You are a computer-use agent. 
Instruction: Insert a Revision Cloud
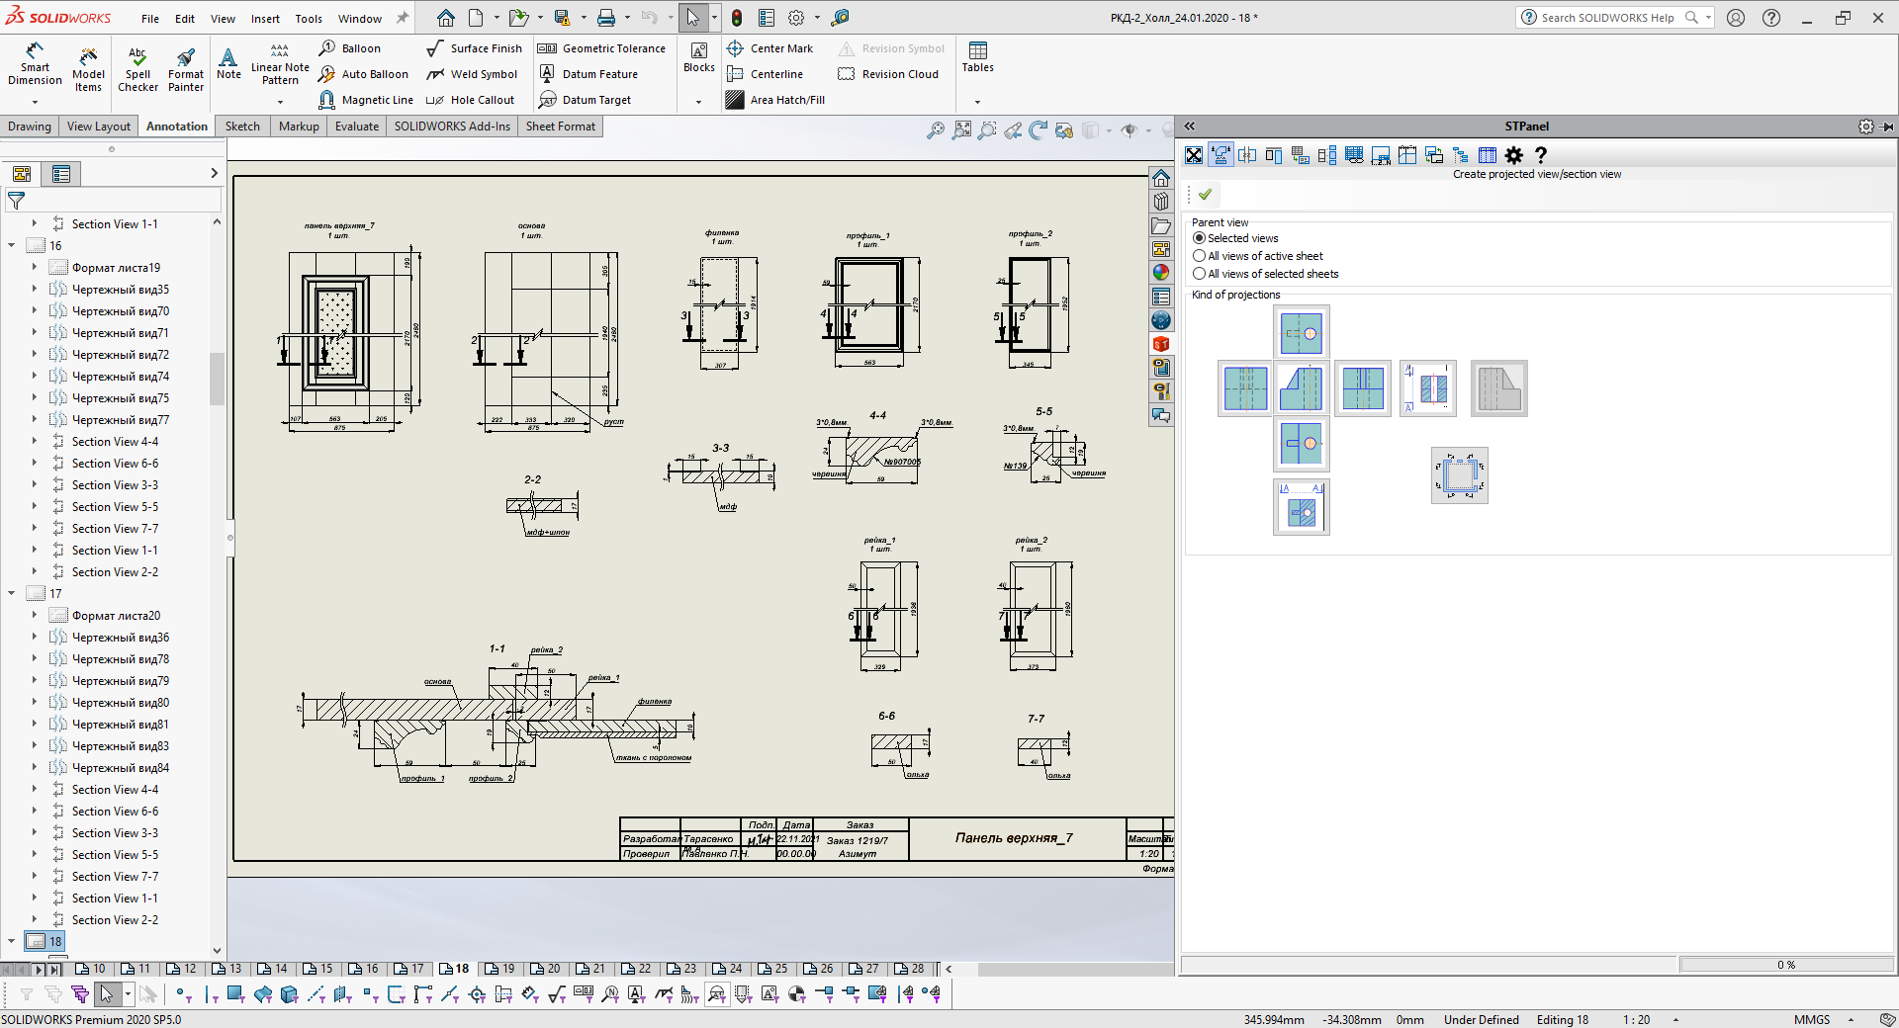pos(888,74)
